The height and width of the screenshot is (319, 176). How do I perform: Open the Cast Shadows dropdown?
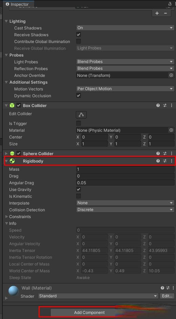click(x=125, y=28)
